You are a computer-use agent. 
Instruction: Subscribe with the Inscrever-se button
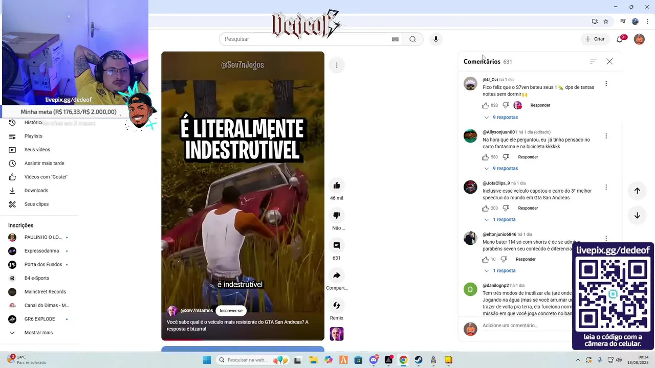231,311
